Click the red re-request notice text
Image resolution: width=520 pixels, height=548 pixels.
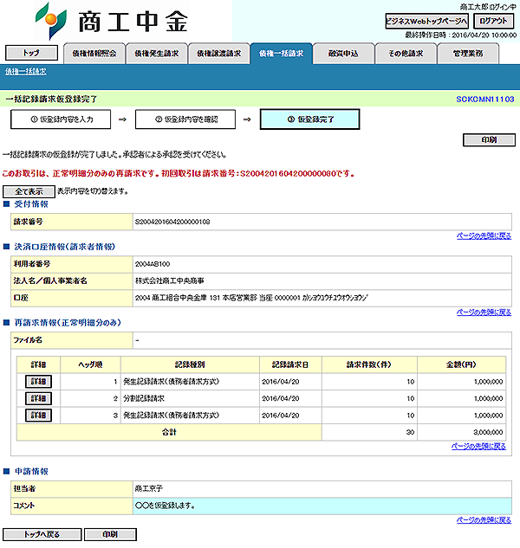pyautogui.click(x=179, y=174)
